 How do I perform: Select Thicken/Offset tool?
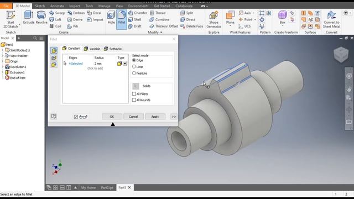coord(164,26)
